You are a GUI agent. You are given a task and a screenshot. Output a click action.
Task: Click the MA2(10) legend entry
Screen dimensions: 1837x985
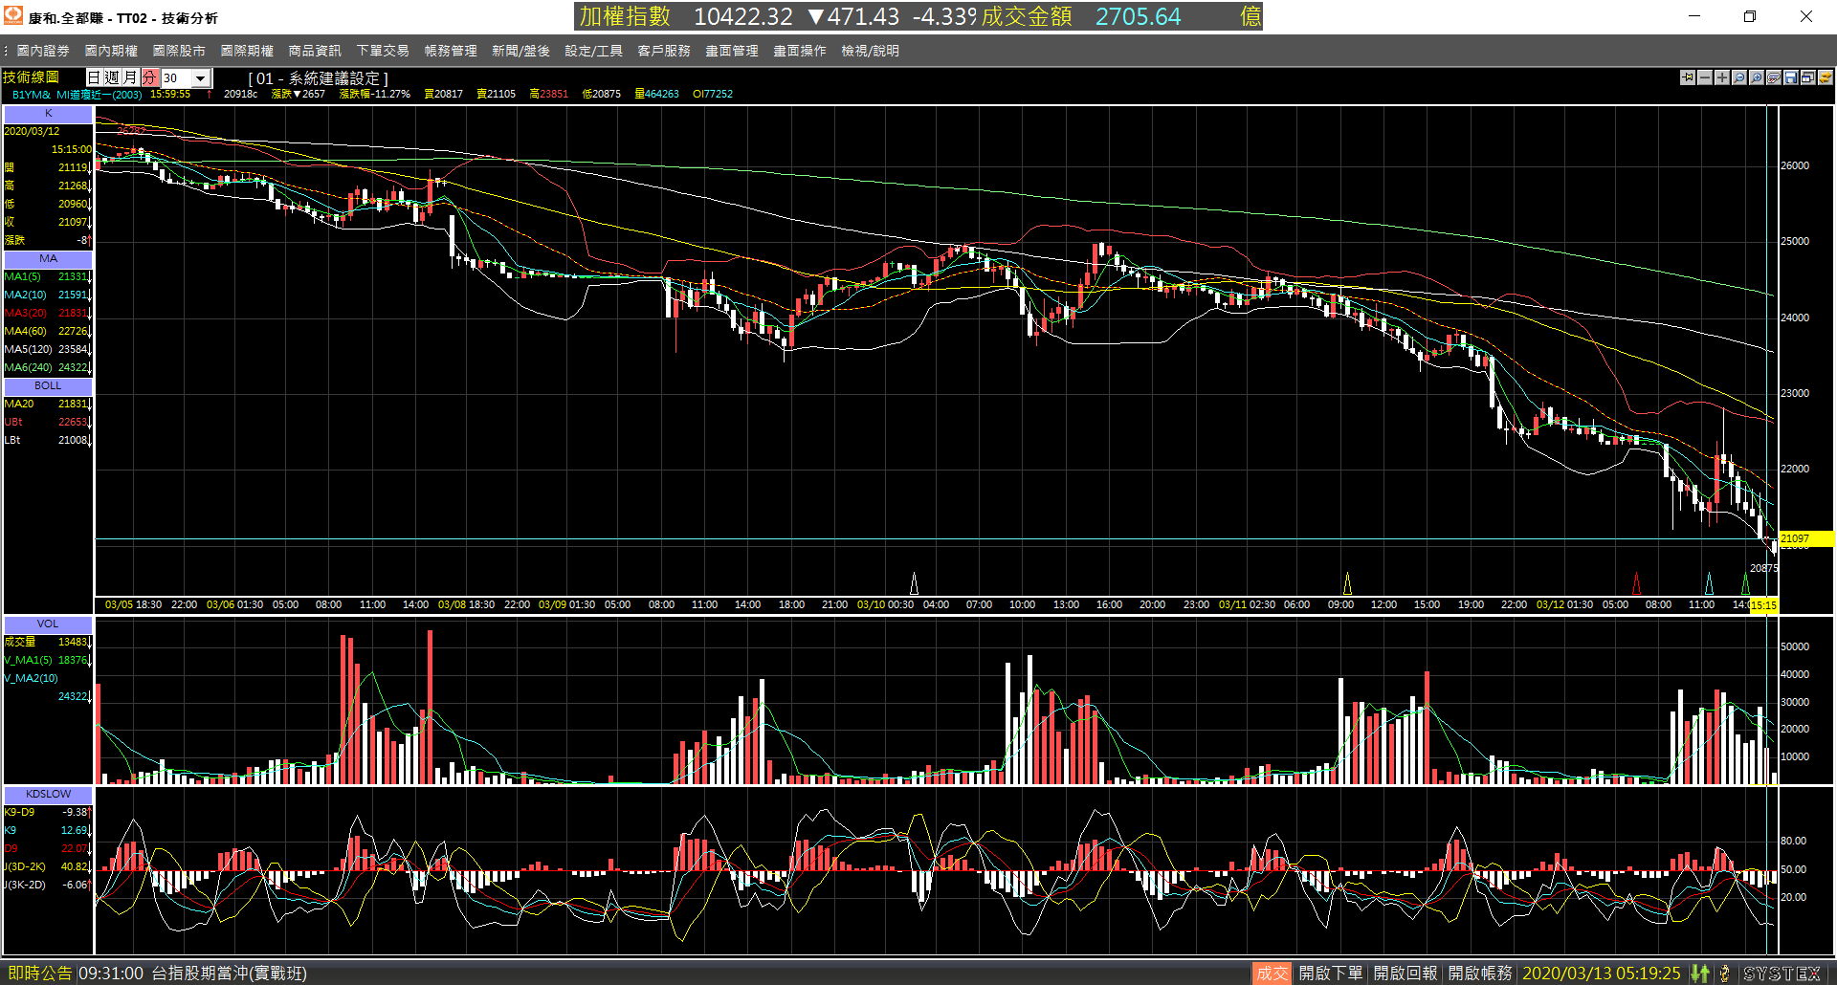point(47,295)
